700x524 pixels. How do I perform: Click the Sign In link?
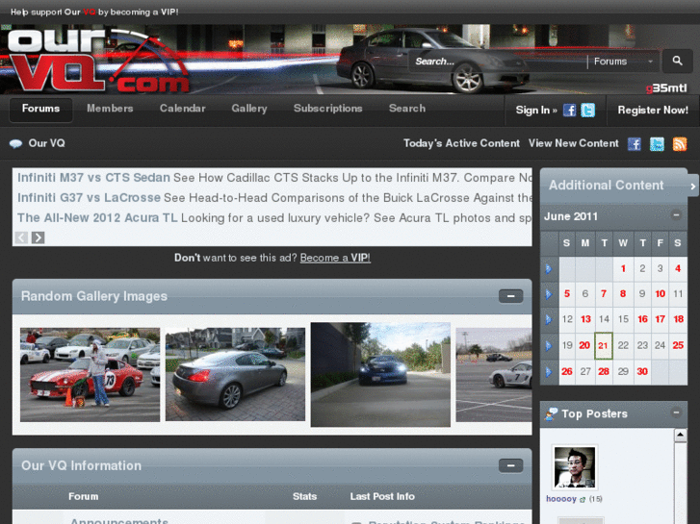pos(536,111)
